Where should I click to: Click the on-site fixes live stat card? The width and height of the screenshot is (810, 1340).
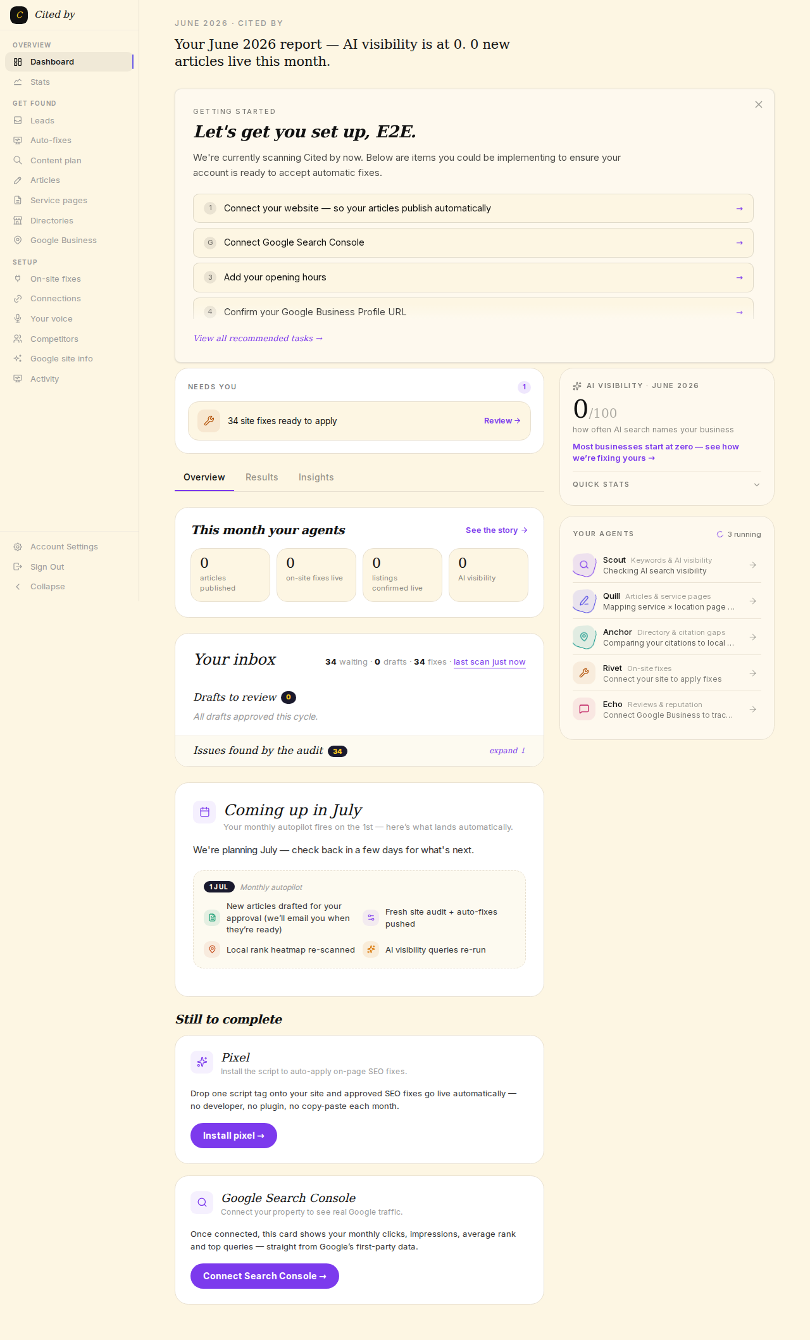tap(316, 575)
